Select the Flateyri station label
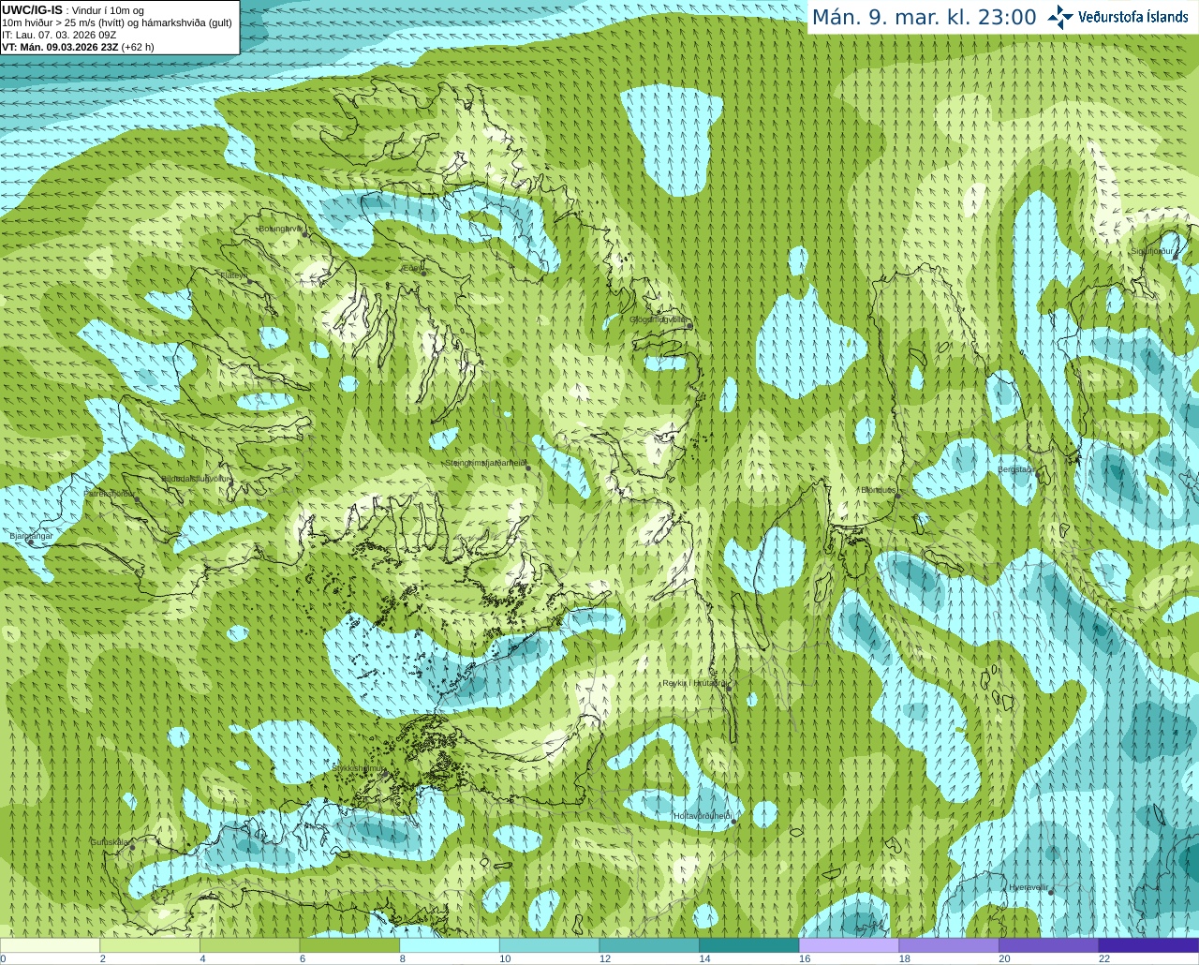Viewport: 1199px width, 965px height. (233, 275)
